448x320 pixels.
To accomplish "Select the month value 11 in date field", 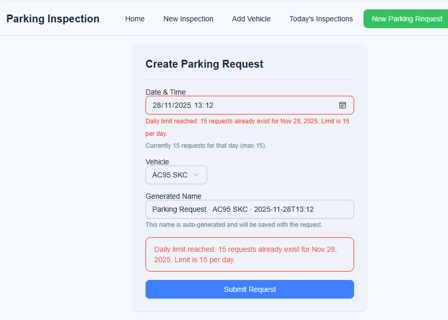I will [x=168, y=105].
